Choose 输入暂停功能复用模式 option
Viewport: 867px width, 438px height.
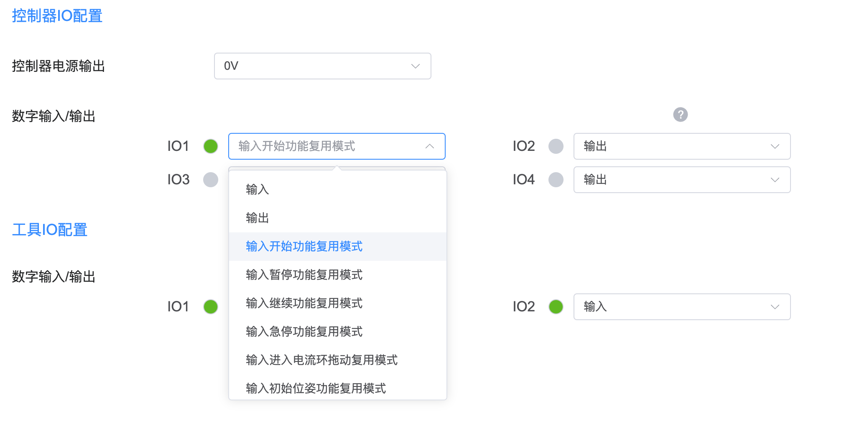coord(304,275)
